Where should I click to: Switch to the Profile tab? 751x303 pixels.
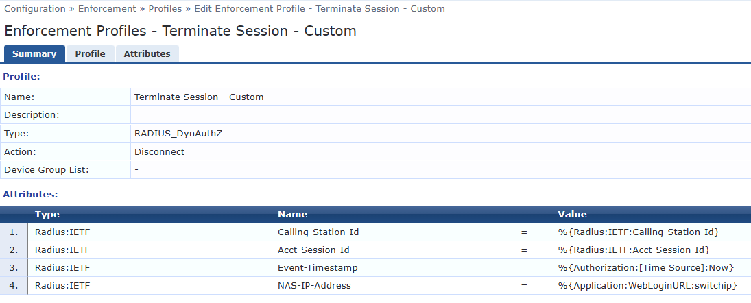90,53
